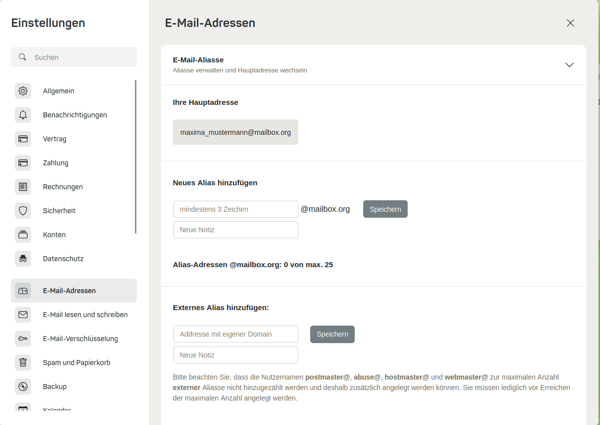Click the Benachrichtigungen bell icon
600x425 pixels.
coord(23,115)
